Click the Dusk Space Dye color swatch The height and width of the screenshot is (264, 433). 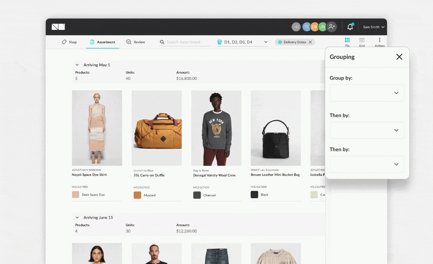point(75,195)
